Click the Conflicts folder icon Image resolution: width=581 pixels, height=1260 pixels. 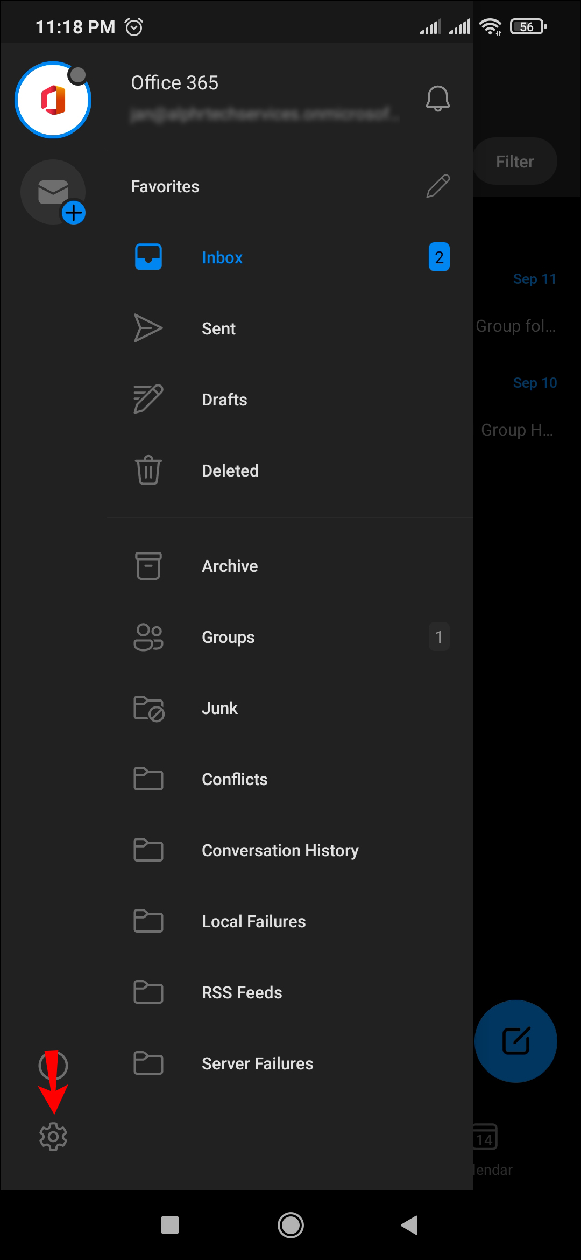pyautogui.click(x=148, y=779)
